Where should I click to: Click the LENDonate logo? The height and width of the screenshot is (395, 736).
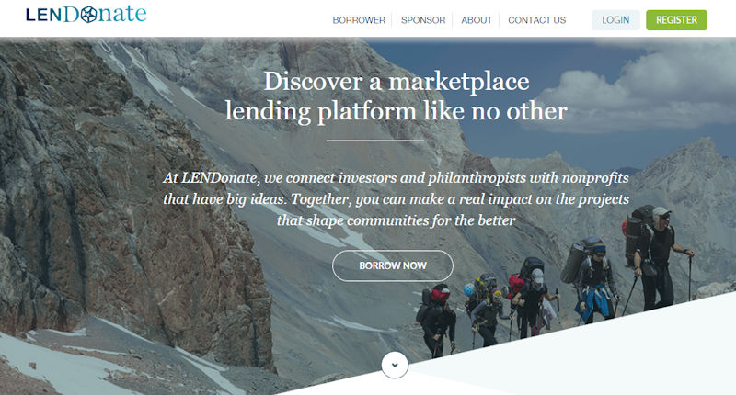click(86, 14)
